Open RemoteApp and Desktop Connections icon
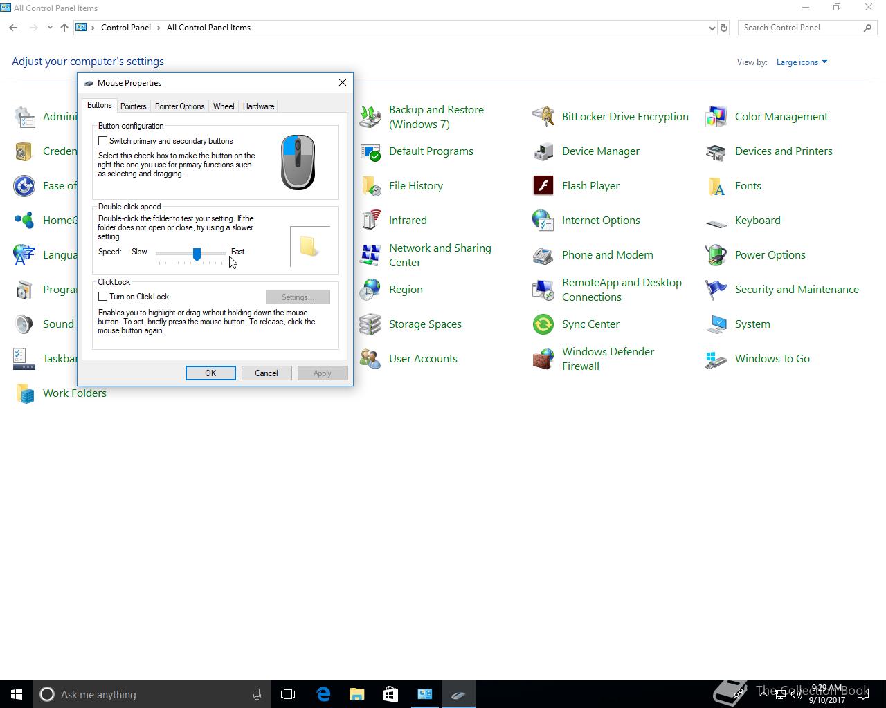This screenshot has height=708, width=886. (x=543, y=290)
